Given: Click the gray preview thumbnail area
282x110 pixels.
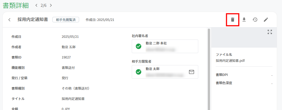Looking at the screenshot, I should point(244,38).
